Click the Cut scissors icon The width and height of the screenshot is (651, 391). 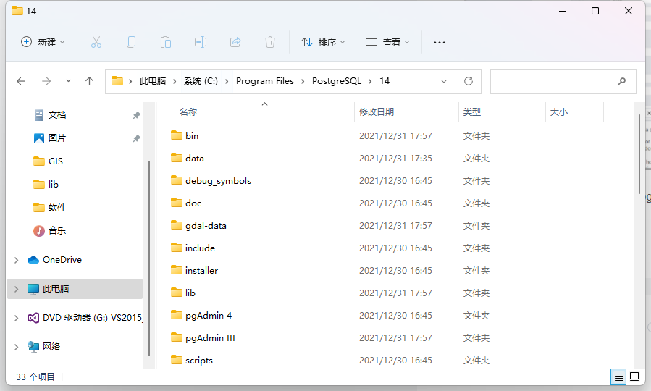click(96, 42)
